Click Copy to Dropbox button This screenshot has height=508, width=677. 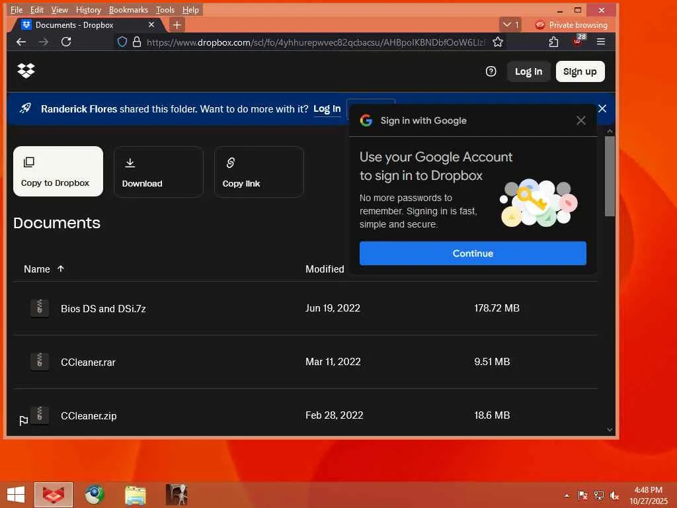pos(58,171)
